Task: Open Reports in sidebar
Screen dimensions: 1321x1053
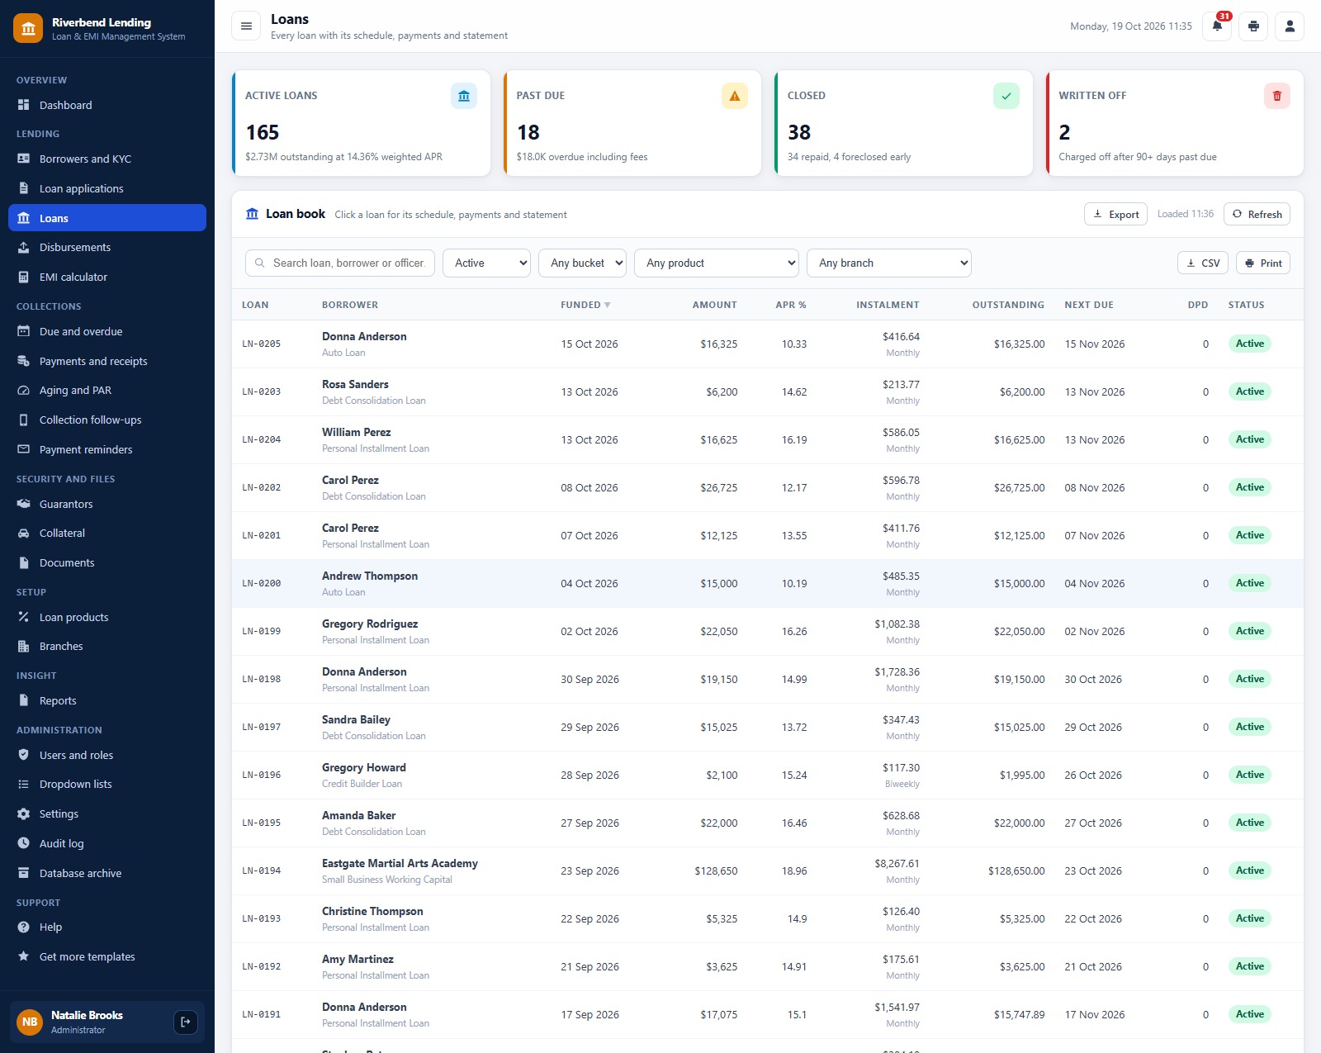Action: pos(107,700)
